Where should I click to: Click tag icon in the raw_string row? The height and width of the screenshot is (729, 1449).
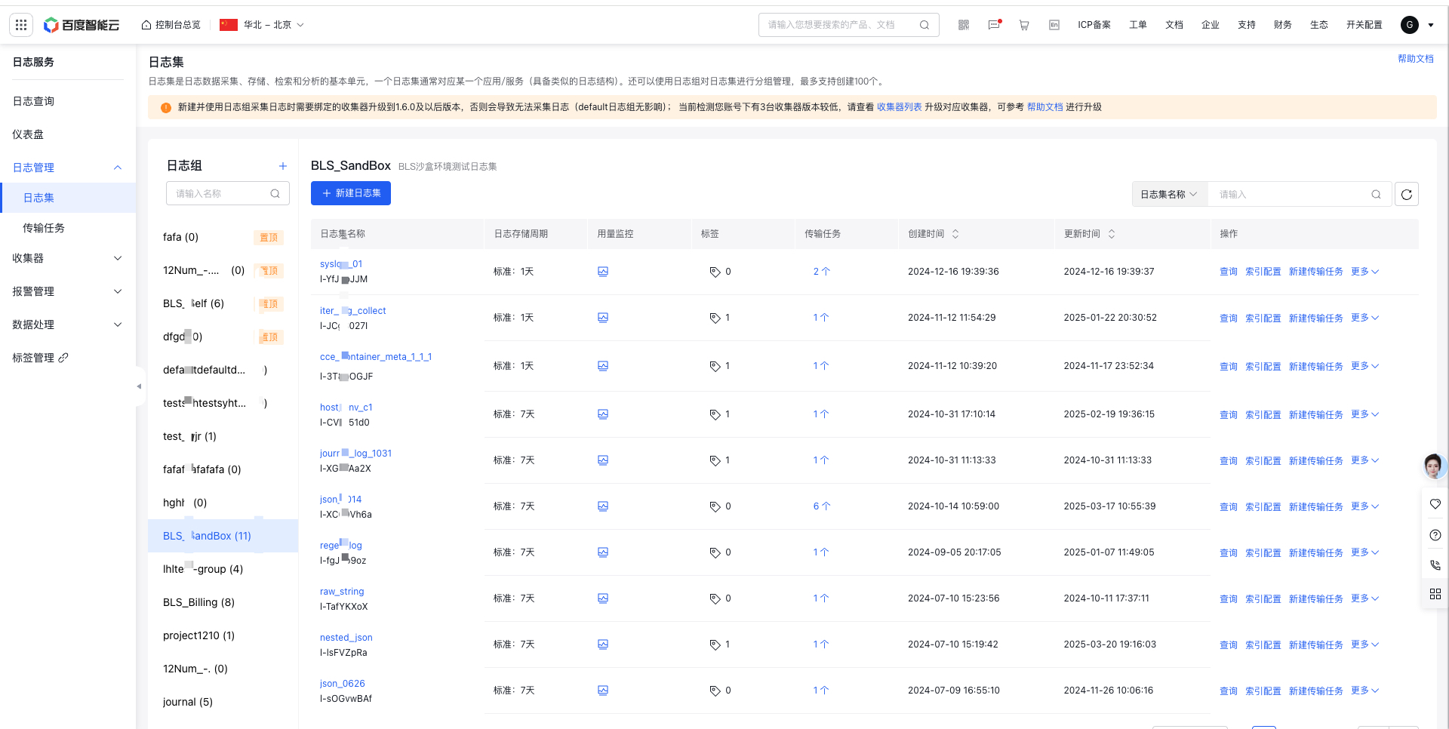coord(715,598)
